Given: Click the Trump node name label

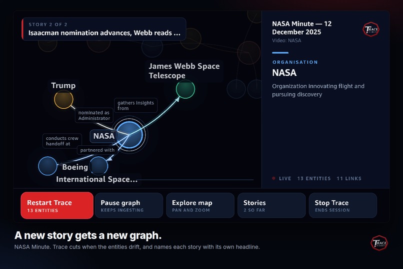Looking at the screenshot, I should pyautogui.click(x=63, y=86).
